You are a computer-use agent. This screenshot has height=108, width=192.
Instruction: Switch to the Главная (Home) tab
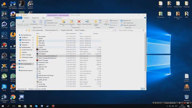point(26,18)
